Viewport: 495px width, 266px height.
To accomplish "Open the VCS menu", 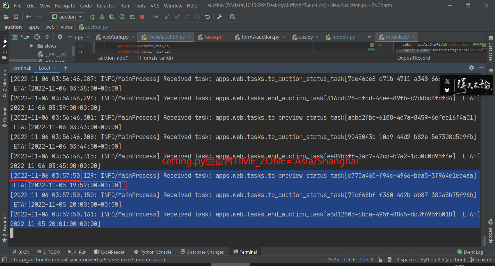I will (155, 5).
